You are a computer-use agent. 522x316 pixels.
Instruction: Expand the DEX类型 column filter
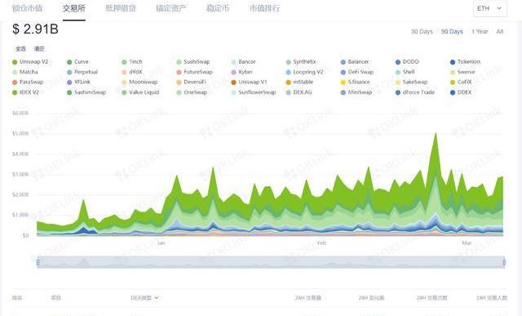click(144, 297)
